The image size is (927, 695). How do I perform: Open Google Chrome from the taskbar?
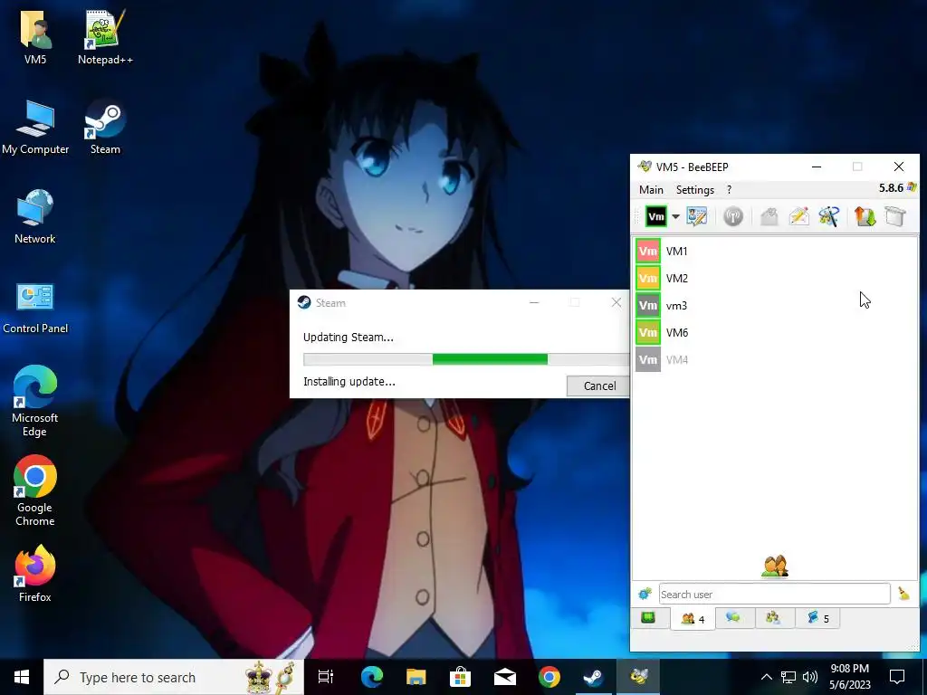click(x=550, y=677)
